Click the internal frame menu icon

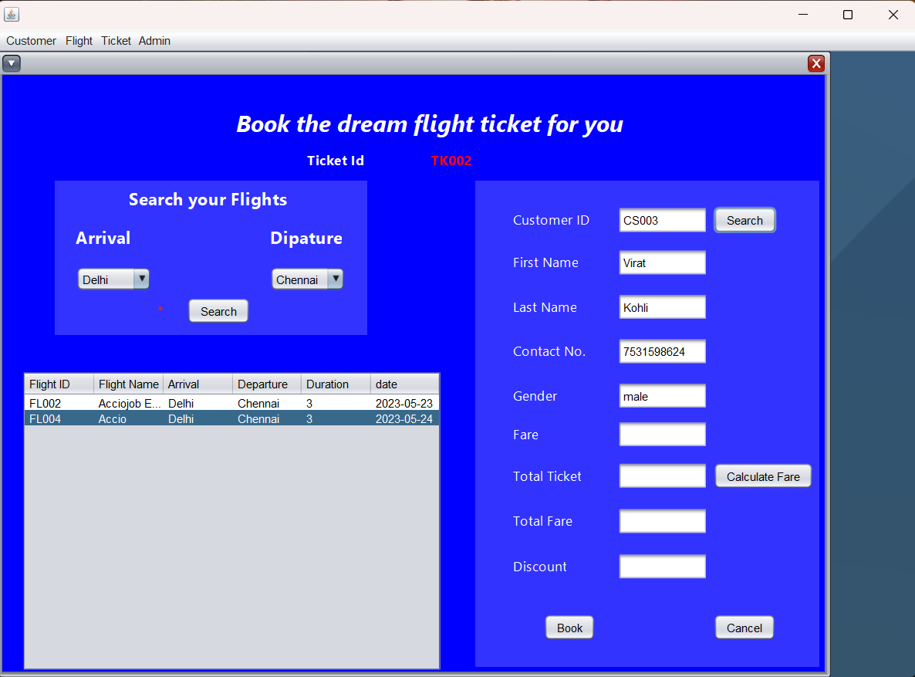click(x=12, y=63)
